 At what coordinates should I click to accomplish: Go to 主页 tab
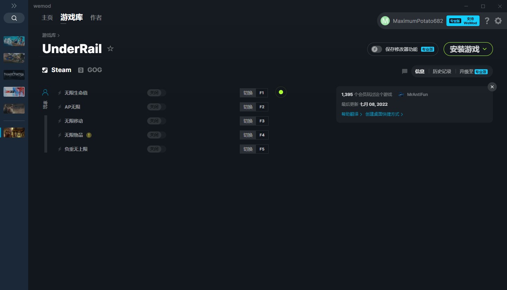pos(47,18)
